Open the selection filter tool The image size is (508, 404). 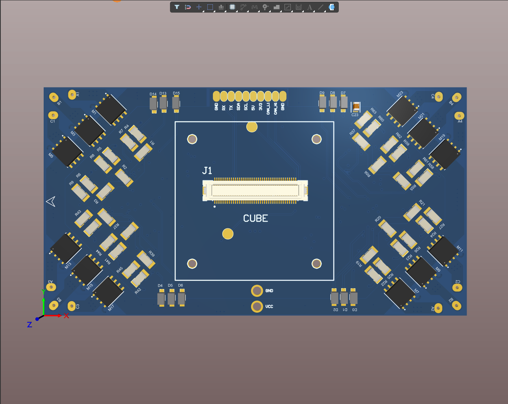tap(177, 7)
